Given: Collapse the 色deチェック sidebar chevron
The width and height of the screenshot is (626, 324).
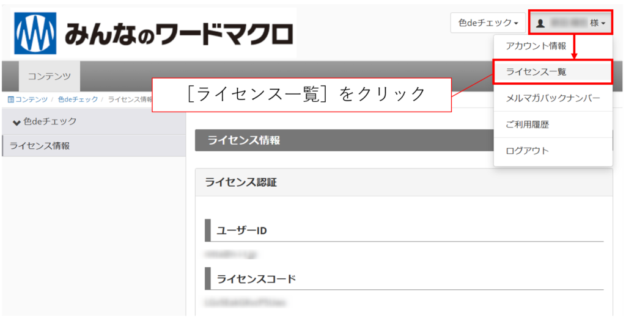Looking at the screenshot, I should (17, 122).
